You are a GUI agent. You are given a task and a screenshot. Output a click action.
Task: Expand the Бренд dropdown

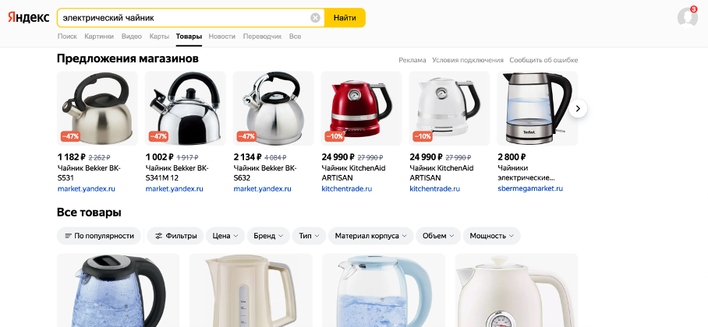(x=268, y=236)
